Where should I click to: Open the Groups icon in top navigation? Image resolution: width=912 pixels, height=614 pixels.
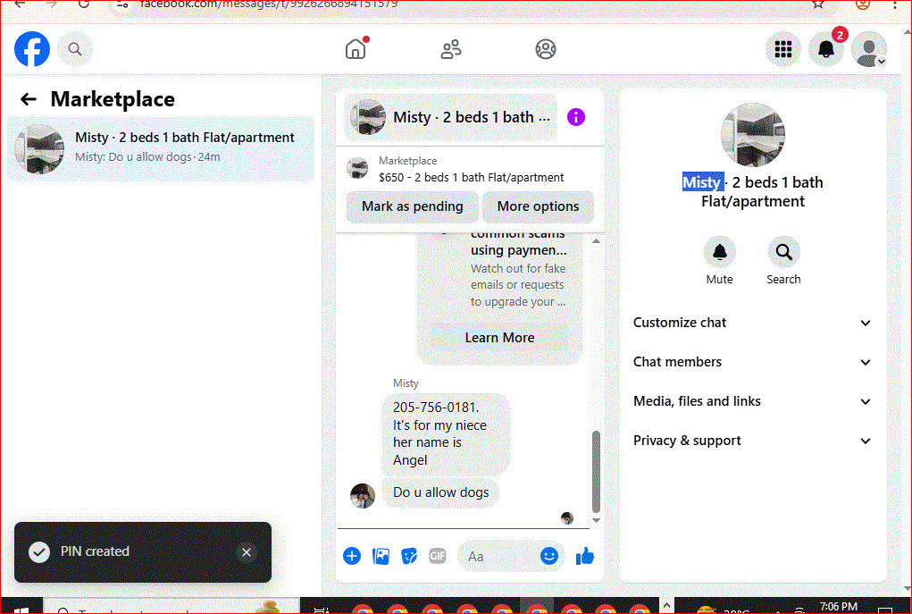coord(546,49)
